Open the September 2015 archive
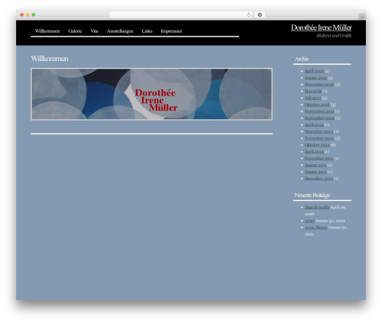382x323 pixels. pos(319,111)
